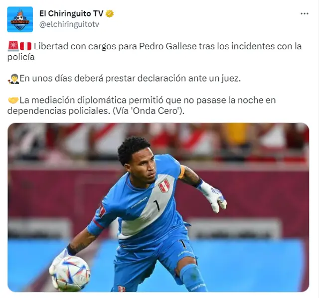
Task: Click the handshake emoji before "La mediación"
Action: click(x=13, y=100)
